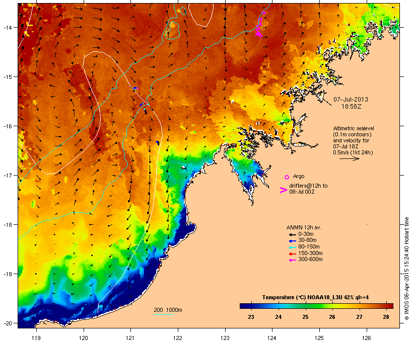The height and width of the screenshot is (342, 413).
Task: Click the '300-600m' depth label
Action: 310,260
